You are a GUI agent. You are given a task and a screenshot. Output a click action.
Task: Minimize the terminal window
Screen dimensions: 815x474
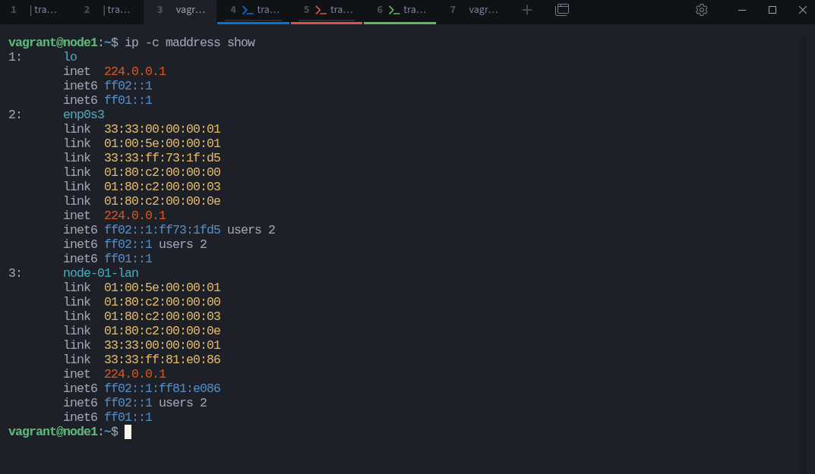(x=742, y=10)
